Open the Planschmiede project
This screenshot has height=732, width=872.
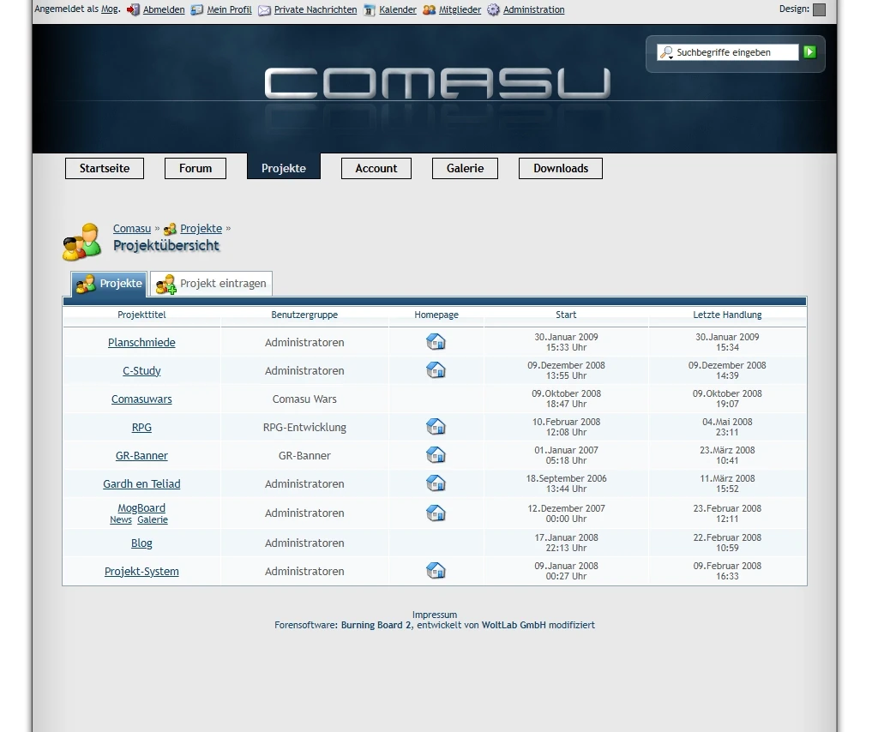tap(141, 342)
